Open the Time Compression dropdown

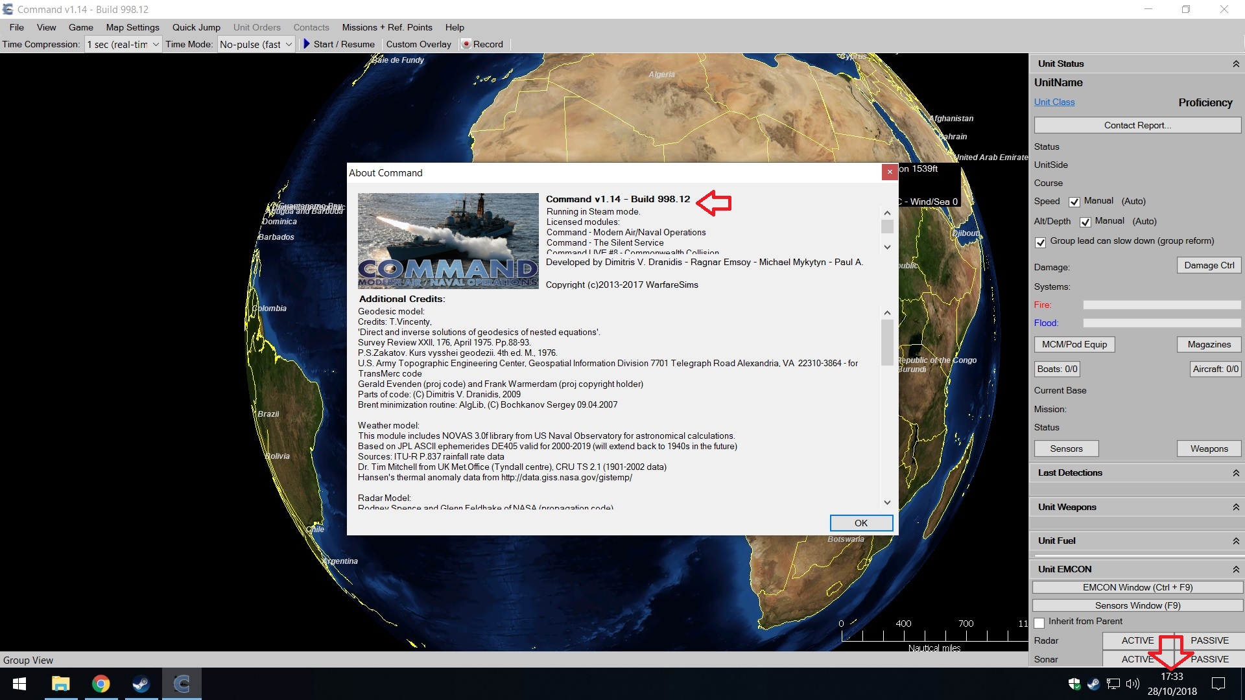pos(156,44)
